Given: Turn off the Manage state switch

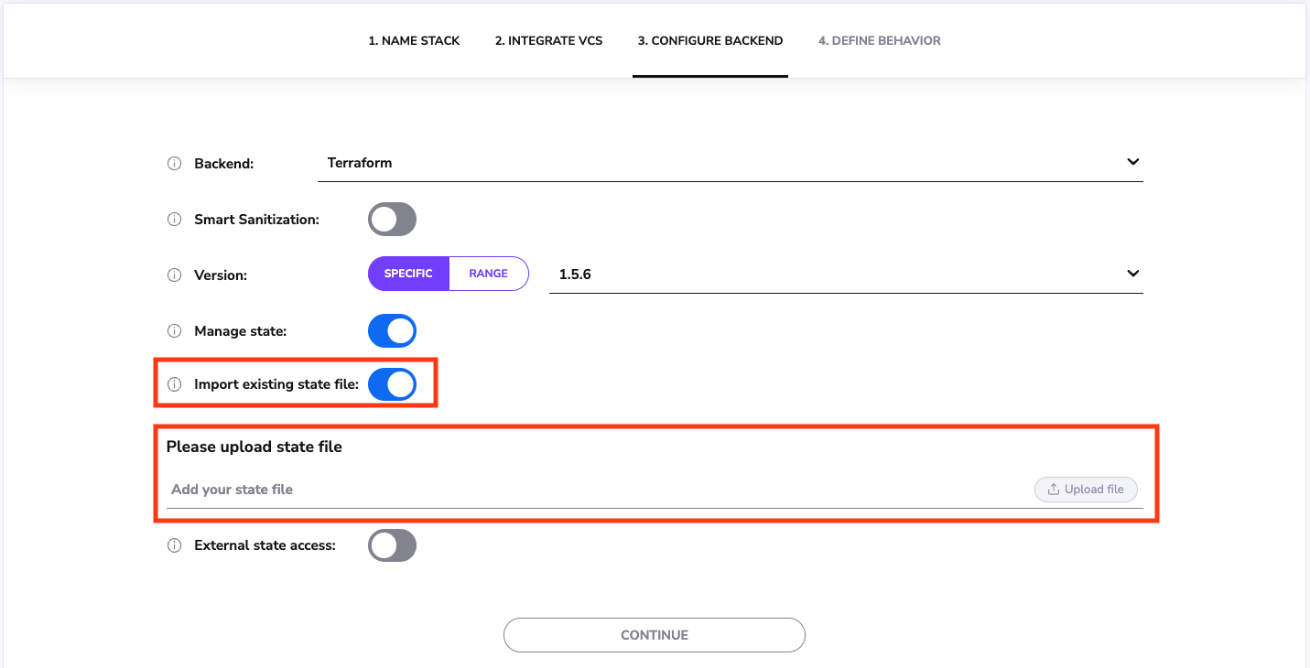Looking at the screenshot, I should click(x=392, y=331).
